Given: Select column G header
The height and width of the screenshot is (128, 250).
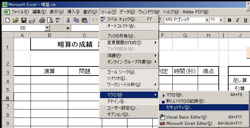Looking at the screenshot, I should pyautogui.click(x=185, y=35).
